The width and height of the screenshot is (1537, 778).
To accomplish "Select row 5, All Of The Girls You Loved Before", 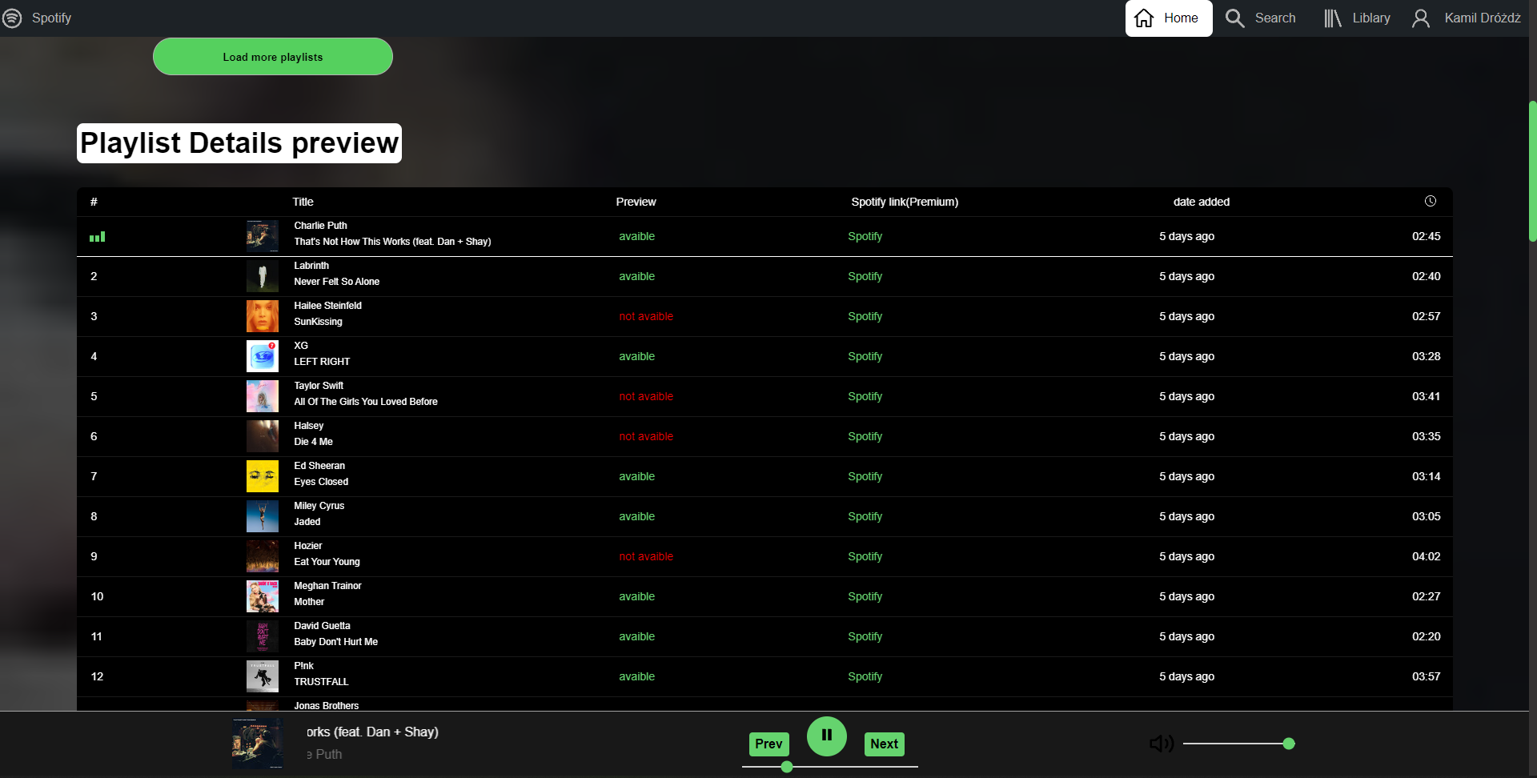I will 366,396.
